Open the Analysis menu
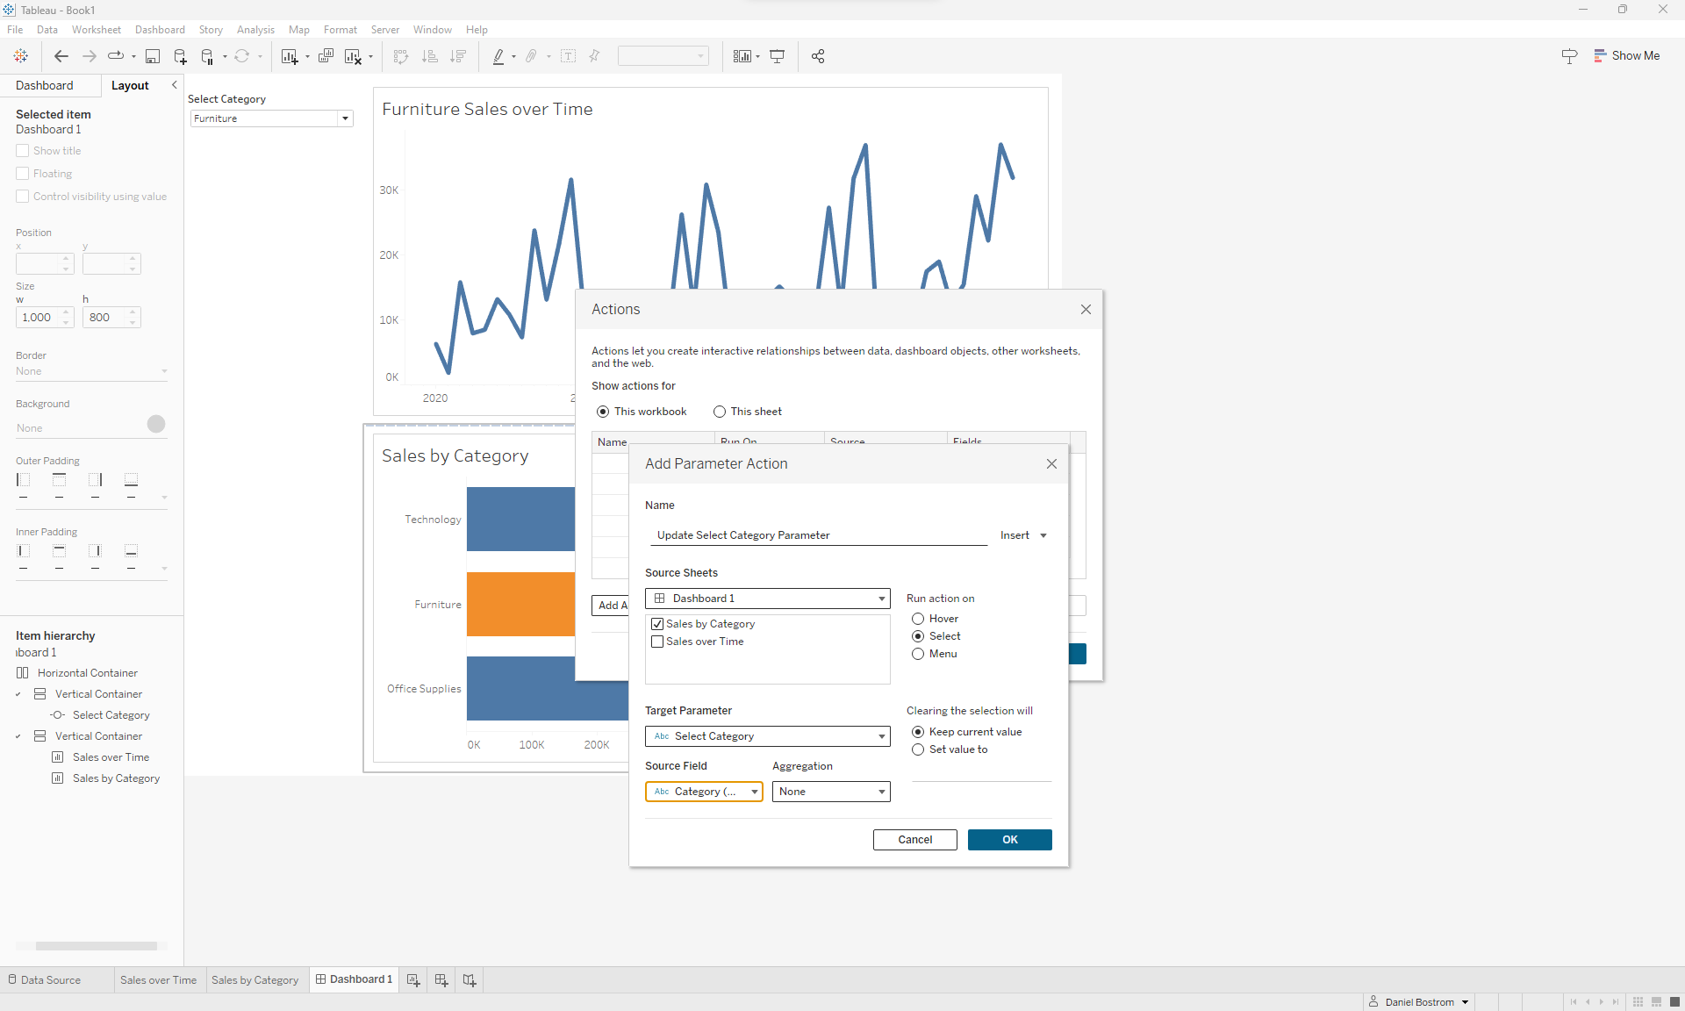 [255, 29]
